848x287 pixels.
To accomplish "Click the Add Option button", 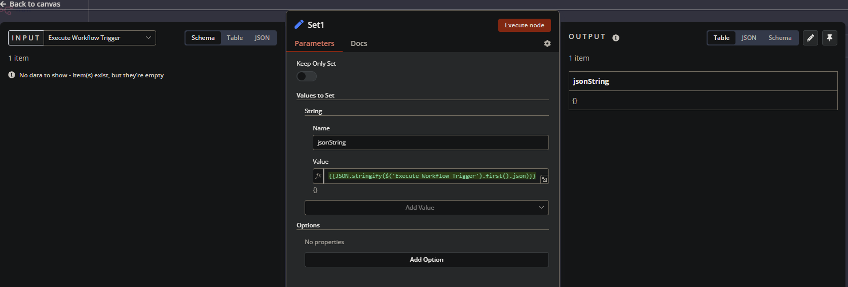I will tap(426, 260).
